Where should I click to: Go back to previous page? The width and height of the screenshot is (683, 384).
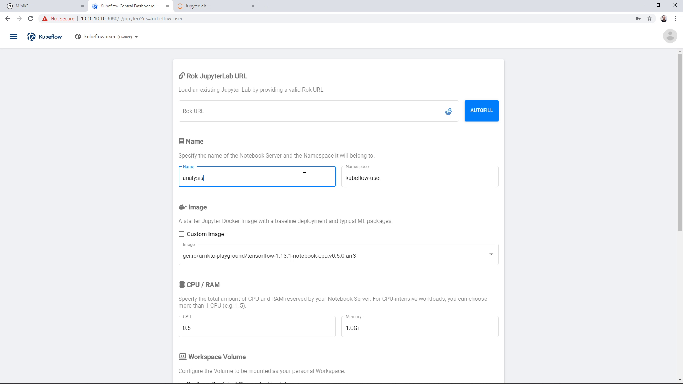click(8, 18)
